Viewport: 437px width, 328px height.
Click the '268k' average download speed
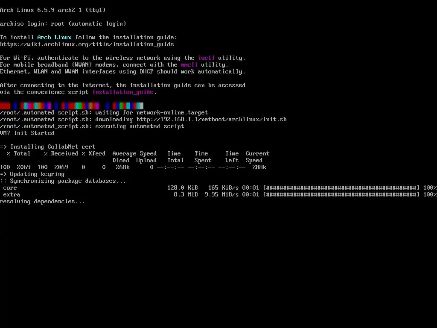(x=122, y=167)
